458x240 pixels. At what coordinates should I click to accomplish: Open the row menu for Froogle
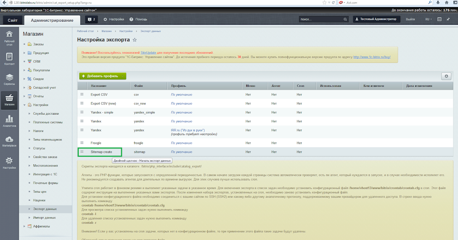(82, 142)
